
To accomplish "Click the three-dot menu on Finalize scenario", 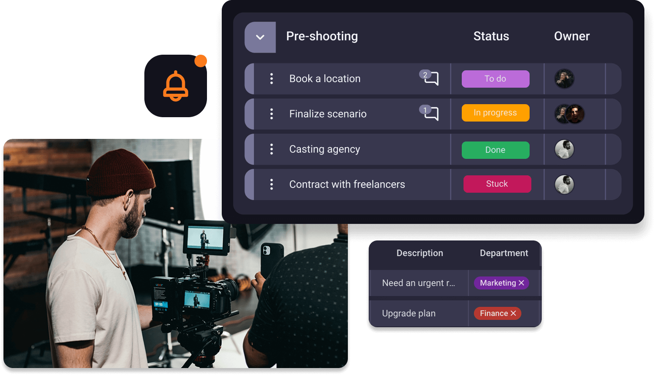I will [x=271, y=114].
